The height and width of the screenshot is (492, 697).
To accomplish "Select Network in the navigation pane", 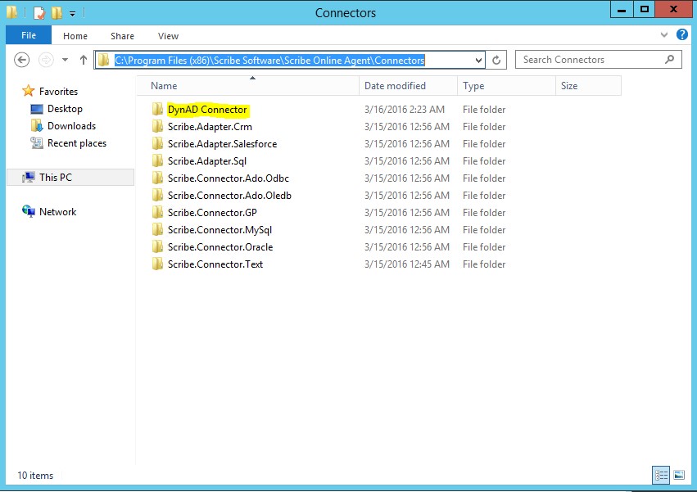I will (58, 212).
